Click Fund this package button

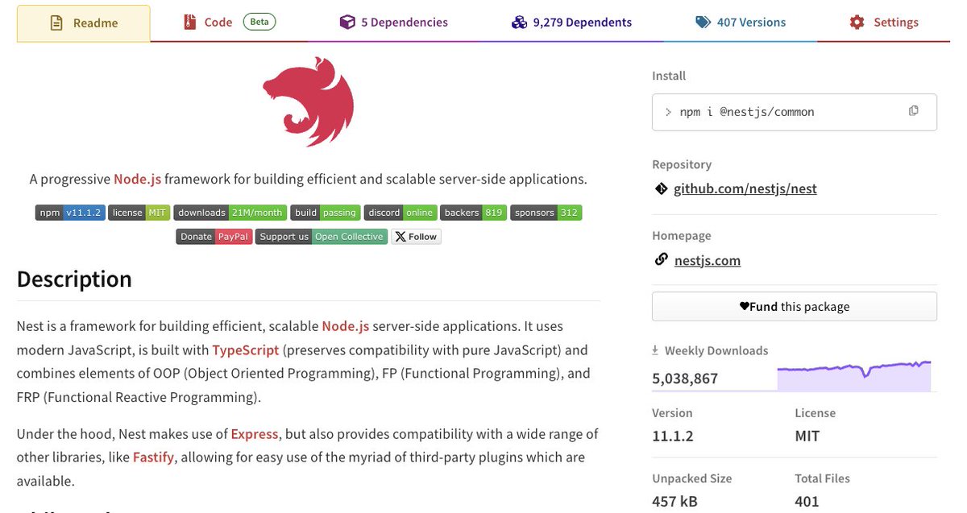click(794, 307)
